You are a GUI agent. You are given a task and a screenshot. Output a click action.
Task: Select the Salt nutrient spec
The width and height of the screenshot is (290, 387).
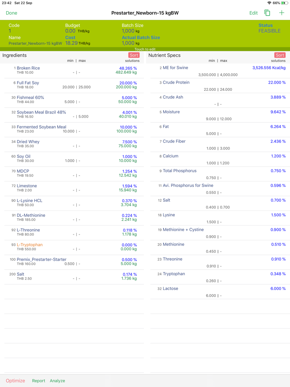pos(220,203)
